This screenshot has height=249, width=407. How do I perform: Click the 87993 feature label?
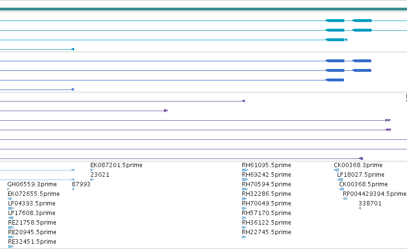click(81, 184)
